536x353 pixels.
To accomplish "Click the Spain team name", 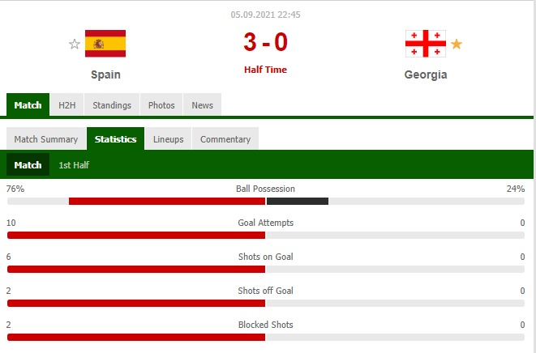I will [x=105, y=74].
